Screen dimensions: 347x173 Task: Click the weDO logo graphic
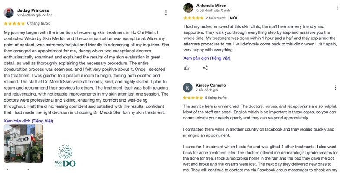pos(65,156)
